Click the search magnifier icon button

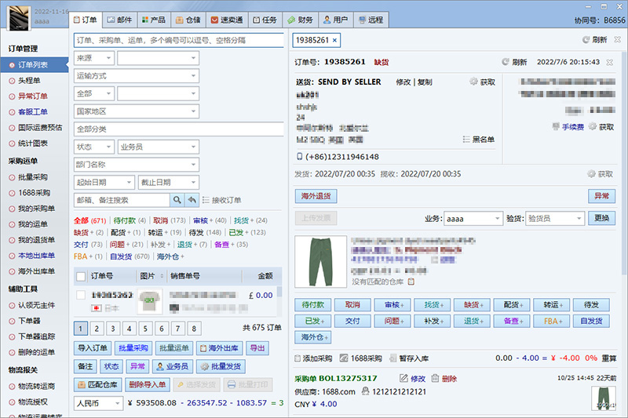click(177, 200)
